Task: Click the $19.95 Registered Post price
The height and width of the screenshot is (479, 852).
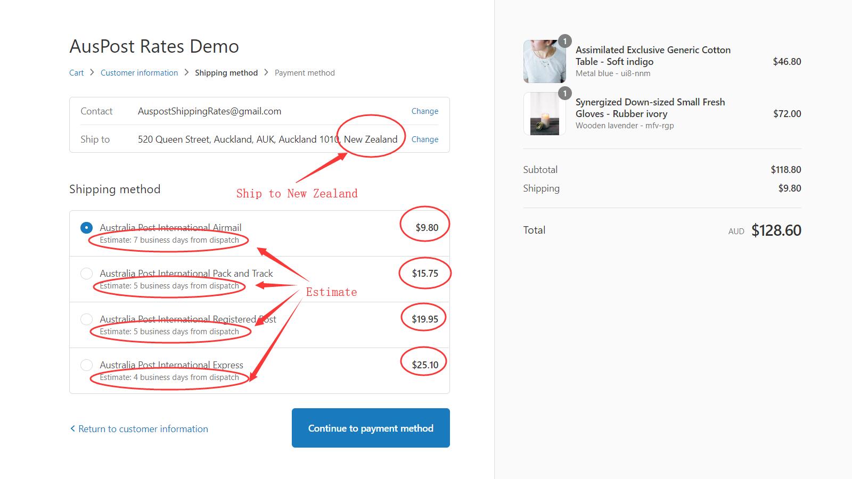Action: point(425,319)
